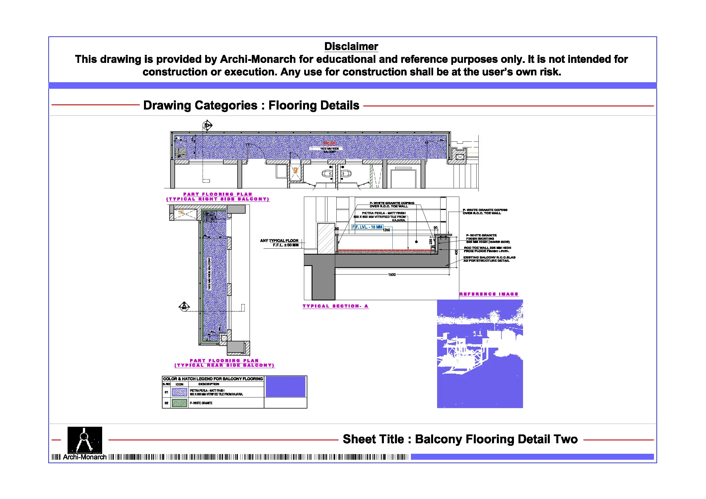The image size is (706, 499).
Task: Click the crossed-box shaft symbol at right plan end
Action: pyautogui.click(x=460, y=157)
